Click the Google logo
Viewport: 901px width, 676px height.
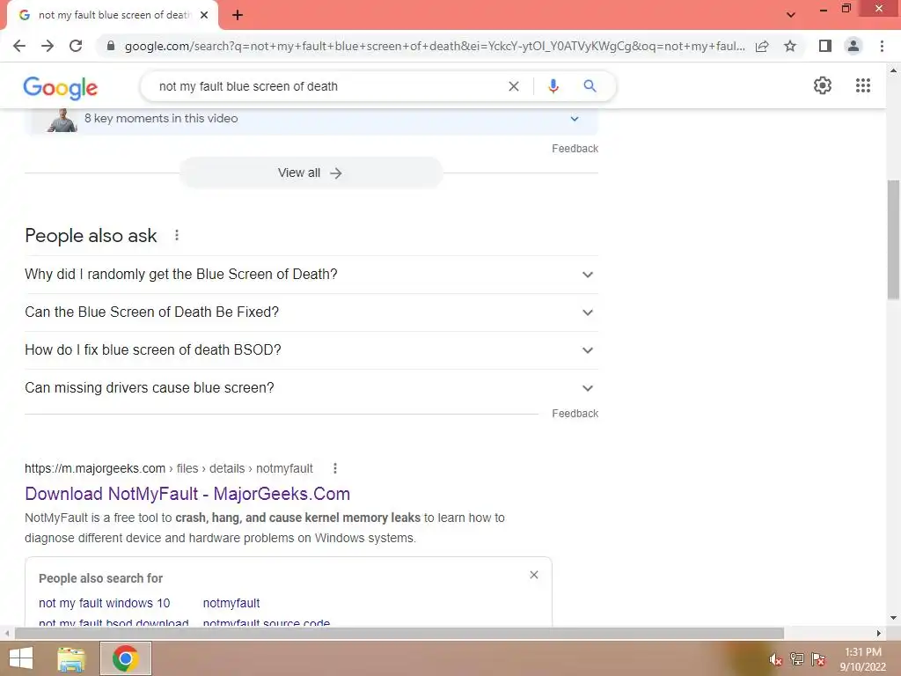click(x=61, y=87)
